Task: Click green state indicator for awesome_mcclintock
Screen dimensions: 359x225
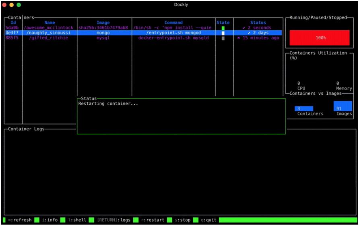Action: click(x=223, y=28)
